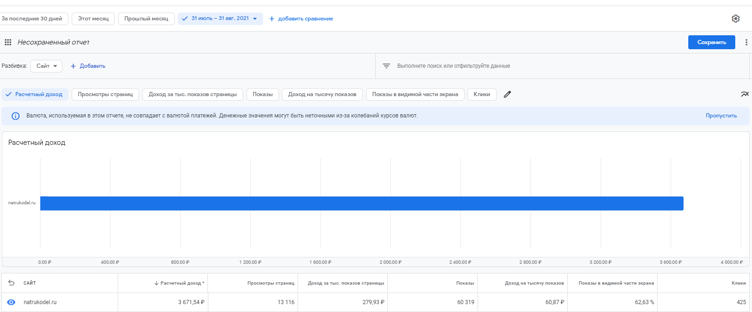Select the За последние 30 дней period

(x=33, y=19)
